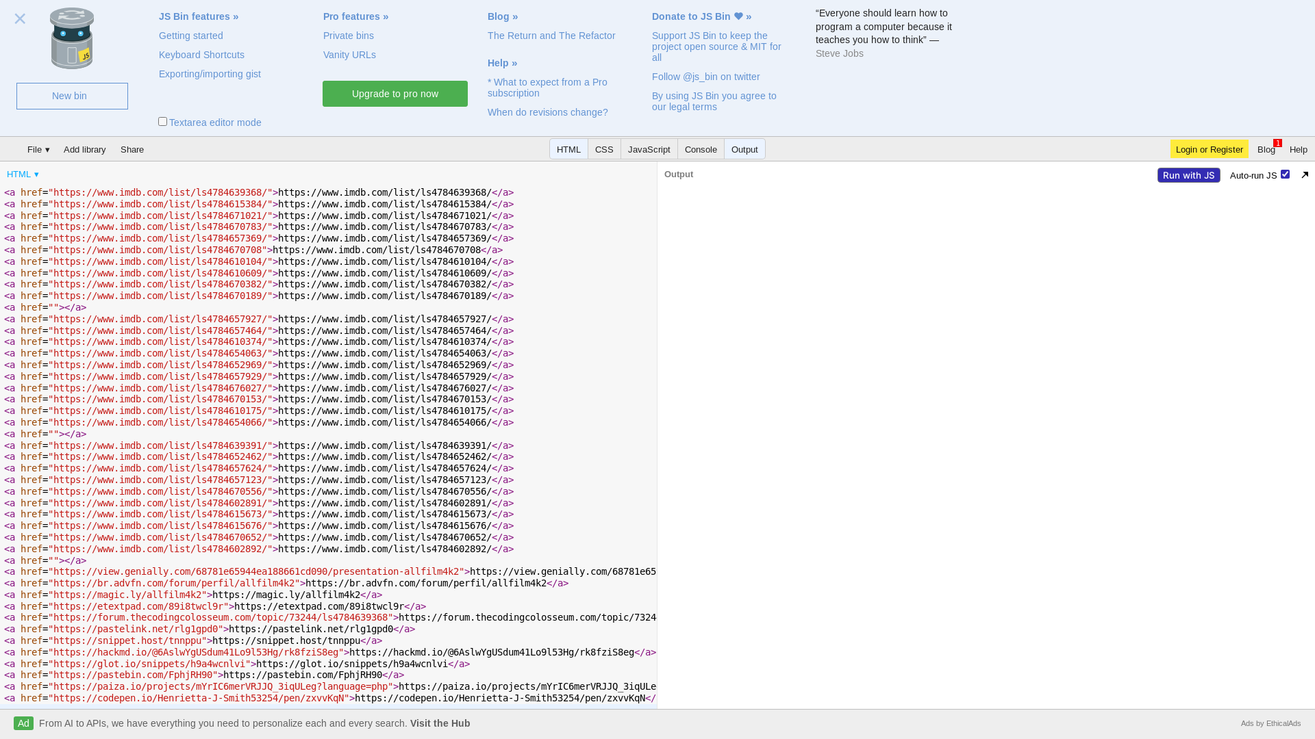Image resolution: width=1315 pixels, height=739 pixels.
Task: Click code line with ls4784657927
Action: click(x=259, y=319)
